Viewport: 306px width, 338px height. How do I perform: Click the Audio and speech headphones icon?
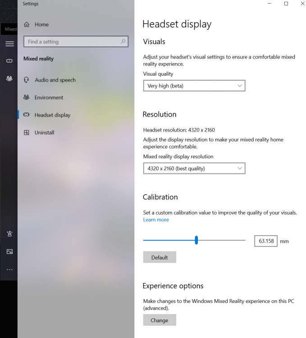click(26, 80)
